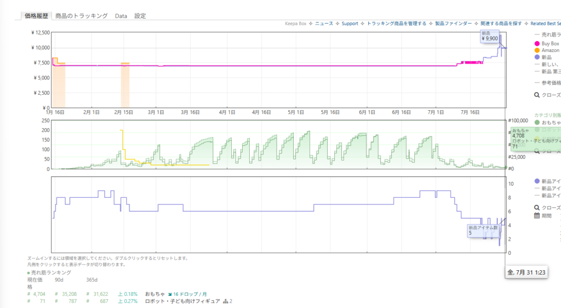Click the # 687 rank value
Viewport: 561px width, 308px height.
(x=98, y=301)
